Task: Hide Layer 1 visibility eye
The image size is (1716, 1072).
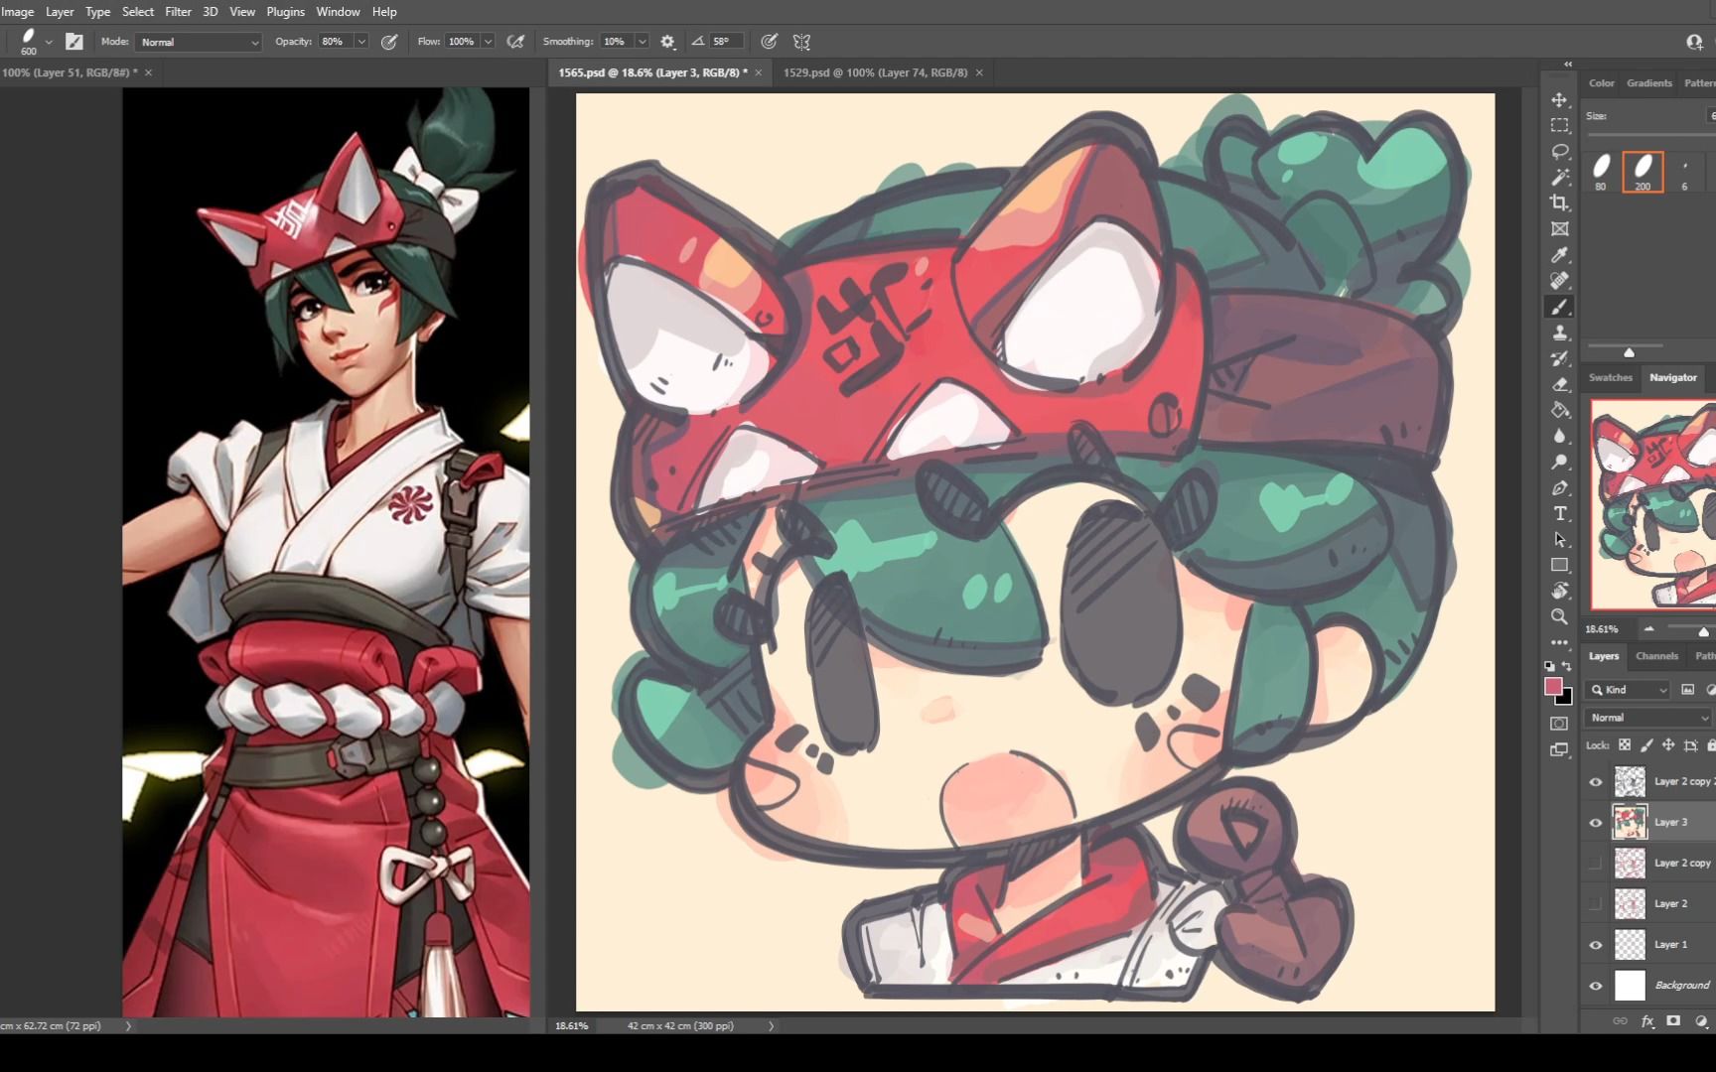Action: tap(1596, 945)
